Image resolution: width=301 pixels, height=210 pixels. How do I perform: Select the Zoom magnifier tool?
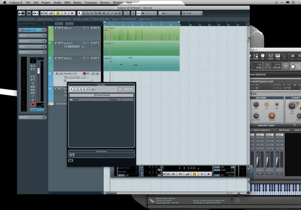point(100,13)
